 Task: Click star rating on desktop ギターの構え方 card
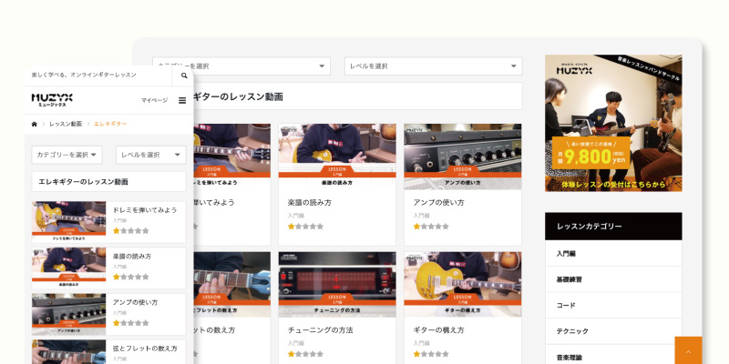click(x=431, y=354)
